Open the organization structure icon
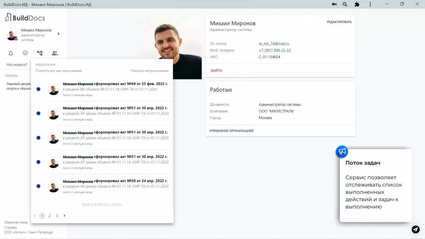The image size is (425, 239). coord(40,53)
